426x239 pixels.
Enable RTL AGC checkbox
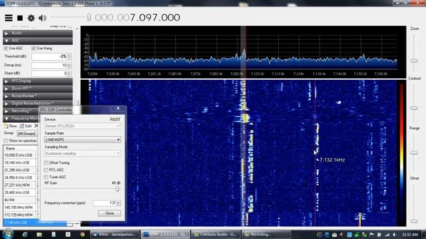46,170
